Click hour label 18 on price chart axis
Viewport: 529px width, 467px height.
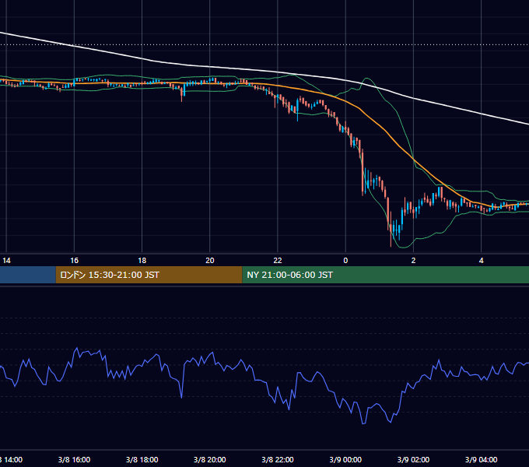(x=142, y=261)
